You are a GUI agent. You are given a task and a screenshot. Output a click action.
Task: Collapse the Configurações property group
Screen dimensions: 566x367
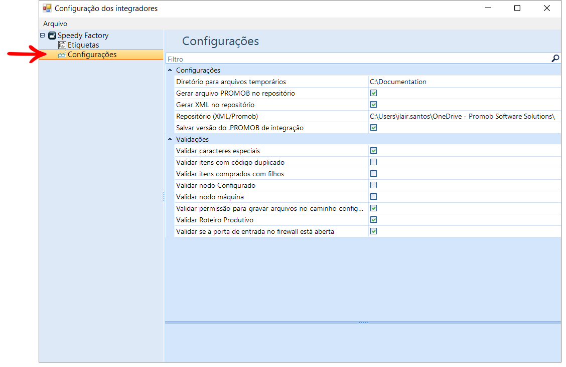coord(170,70)
